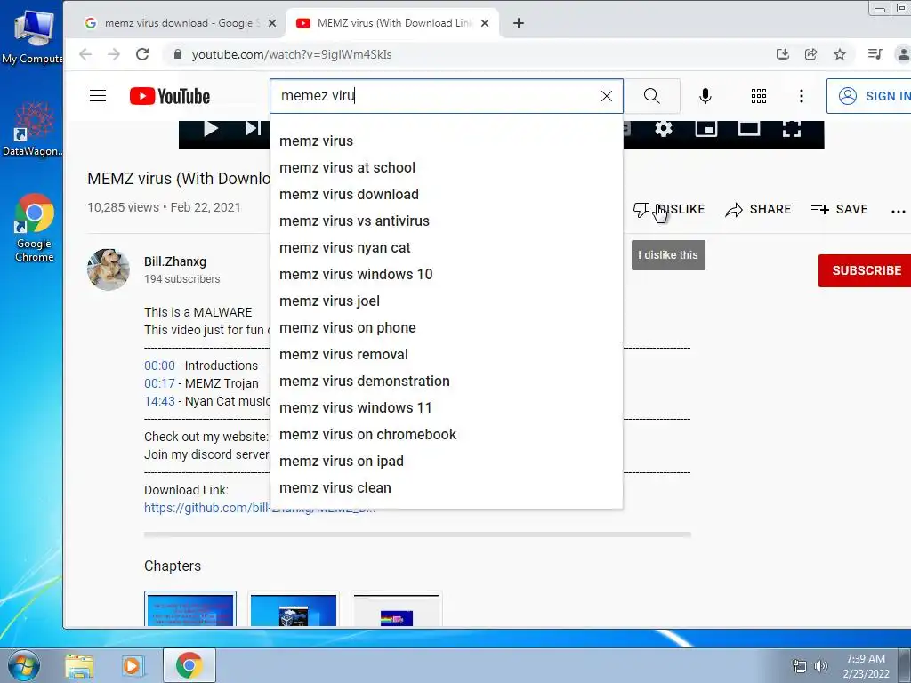911x683 pixels.
Task: Choose suggestion "memz virus nyan cat"
Action: (447, 248)
